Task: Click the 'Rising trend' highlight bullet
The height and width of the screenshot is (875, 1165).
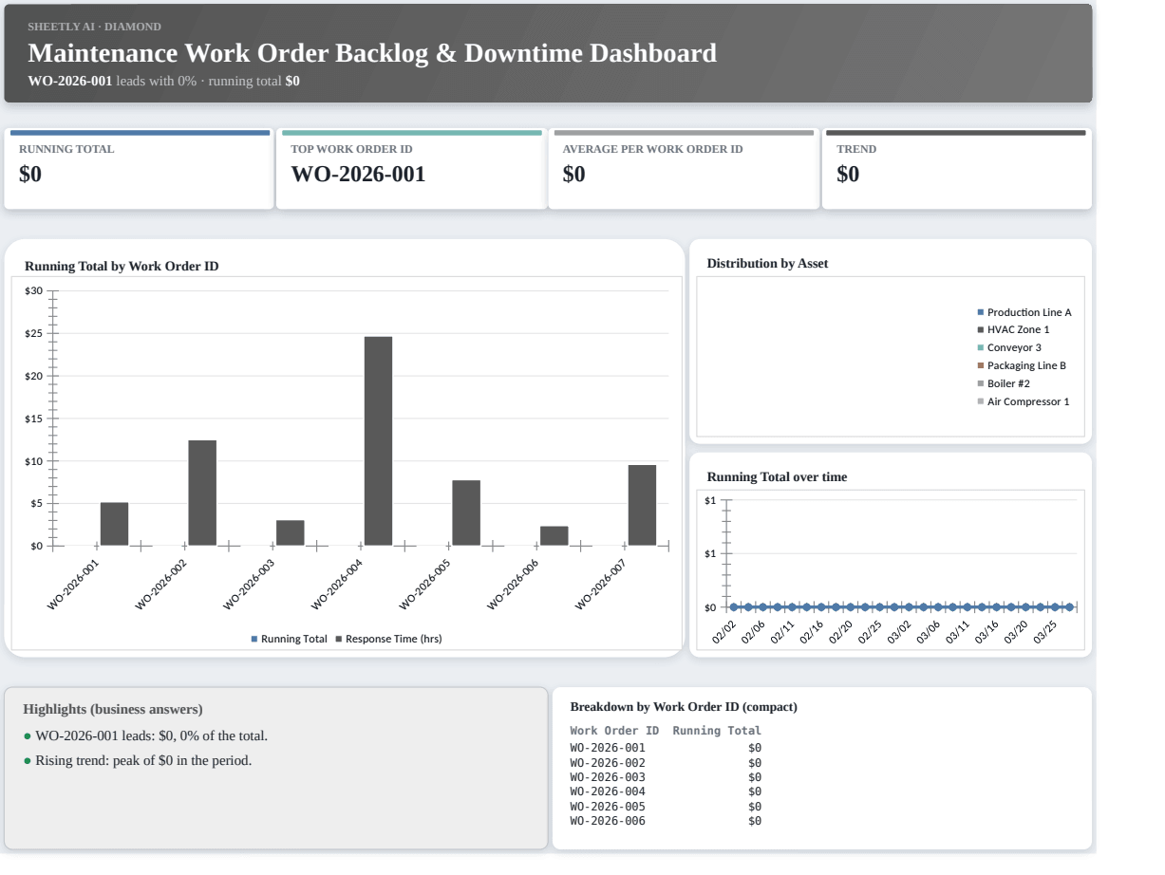Action: pyautogui.click(x=138, y=760)
